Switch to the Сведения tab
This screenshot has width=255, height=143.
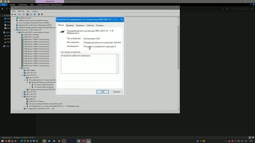point(80,25)
